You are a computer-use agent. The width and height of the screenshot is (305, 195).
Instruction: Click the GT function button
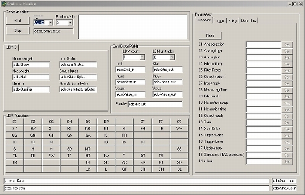click(51, 136)
